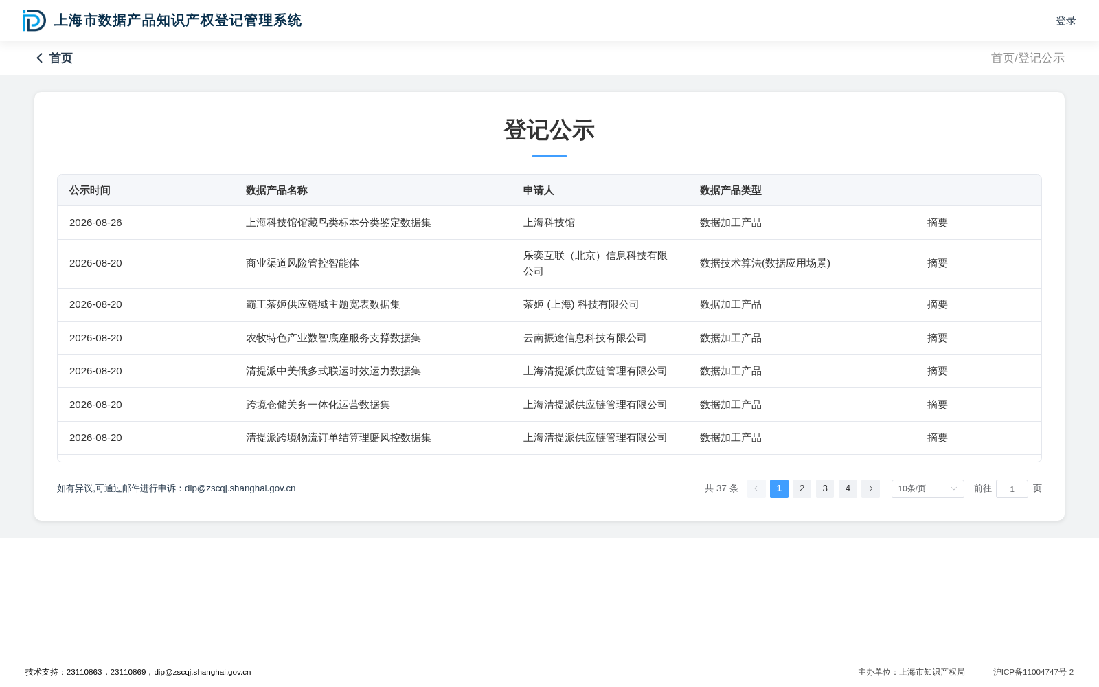Viewport: 1099px width, 687px height.
Task: Select page 3 in pagination
Action: [825, 488]
